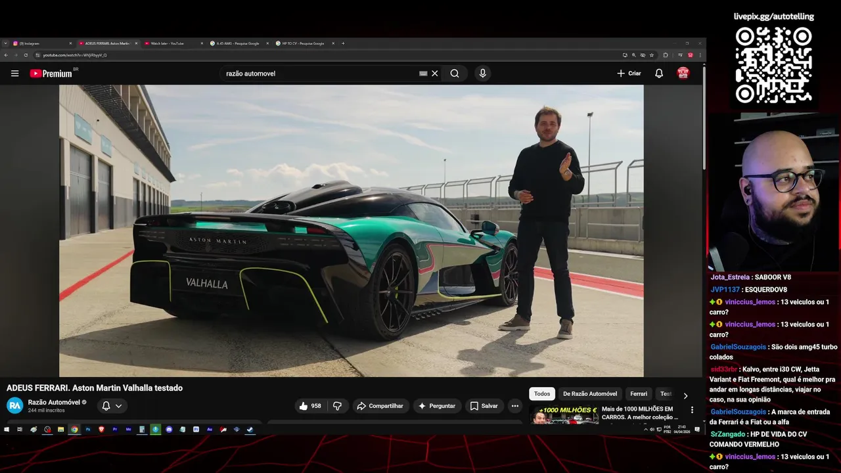This screenshot has width=841, height=473.
Task: Open File Explorer from the taskbar
Action: pos(60,429)
